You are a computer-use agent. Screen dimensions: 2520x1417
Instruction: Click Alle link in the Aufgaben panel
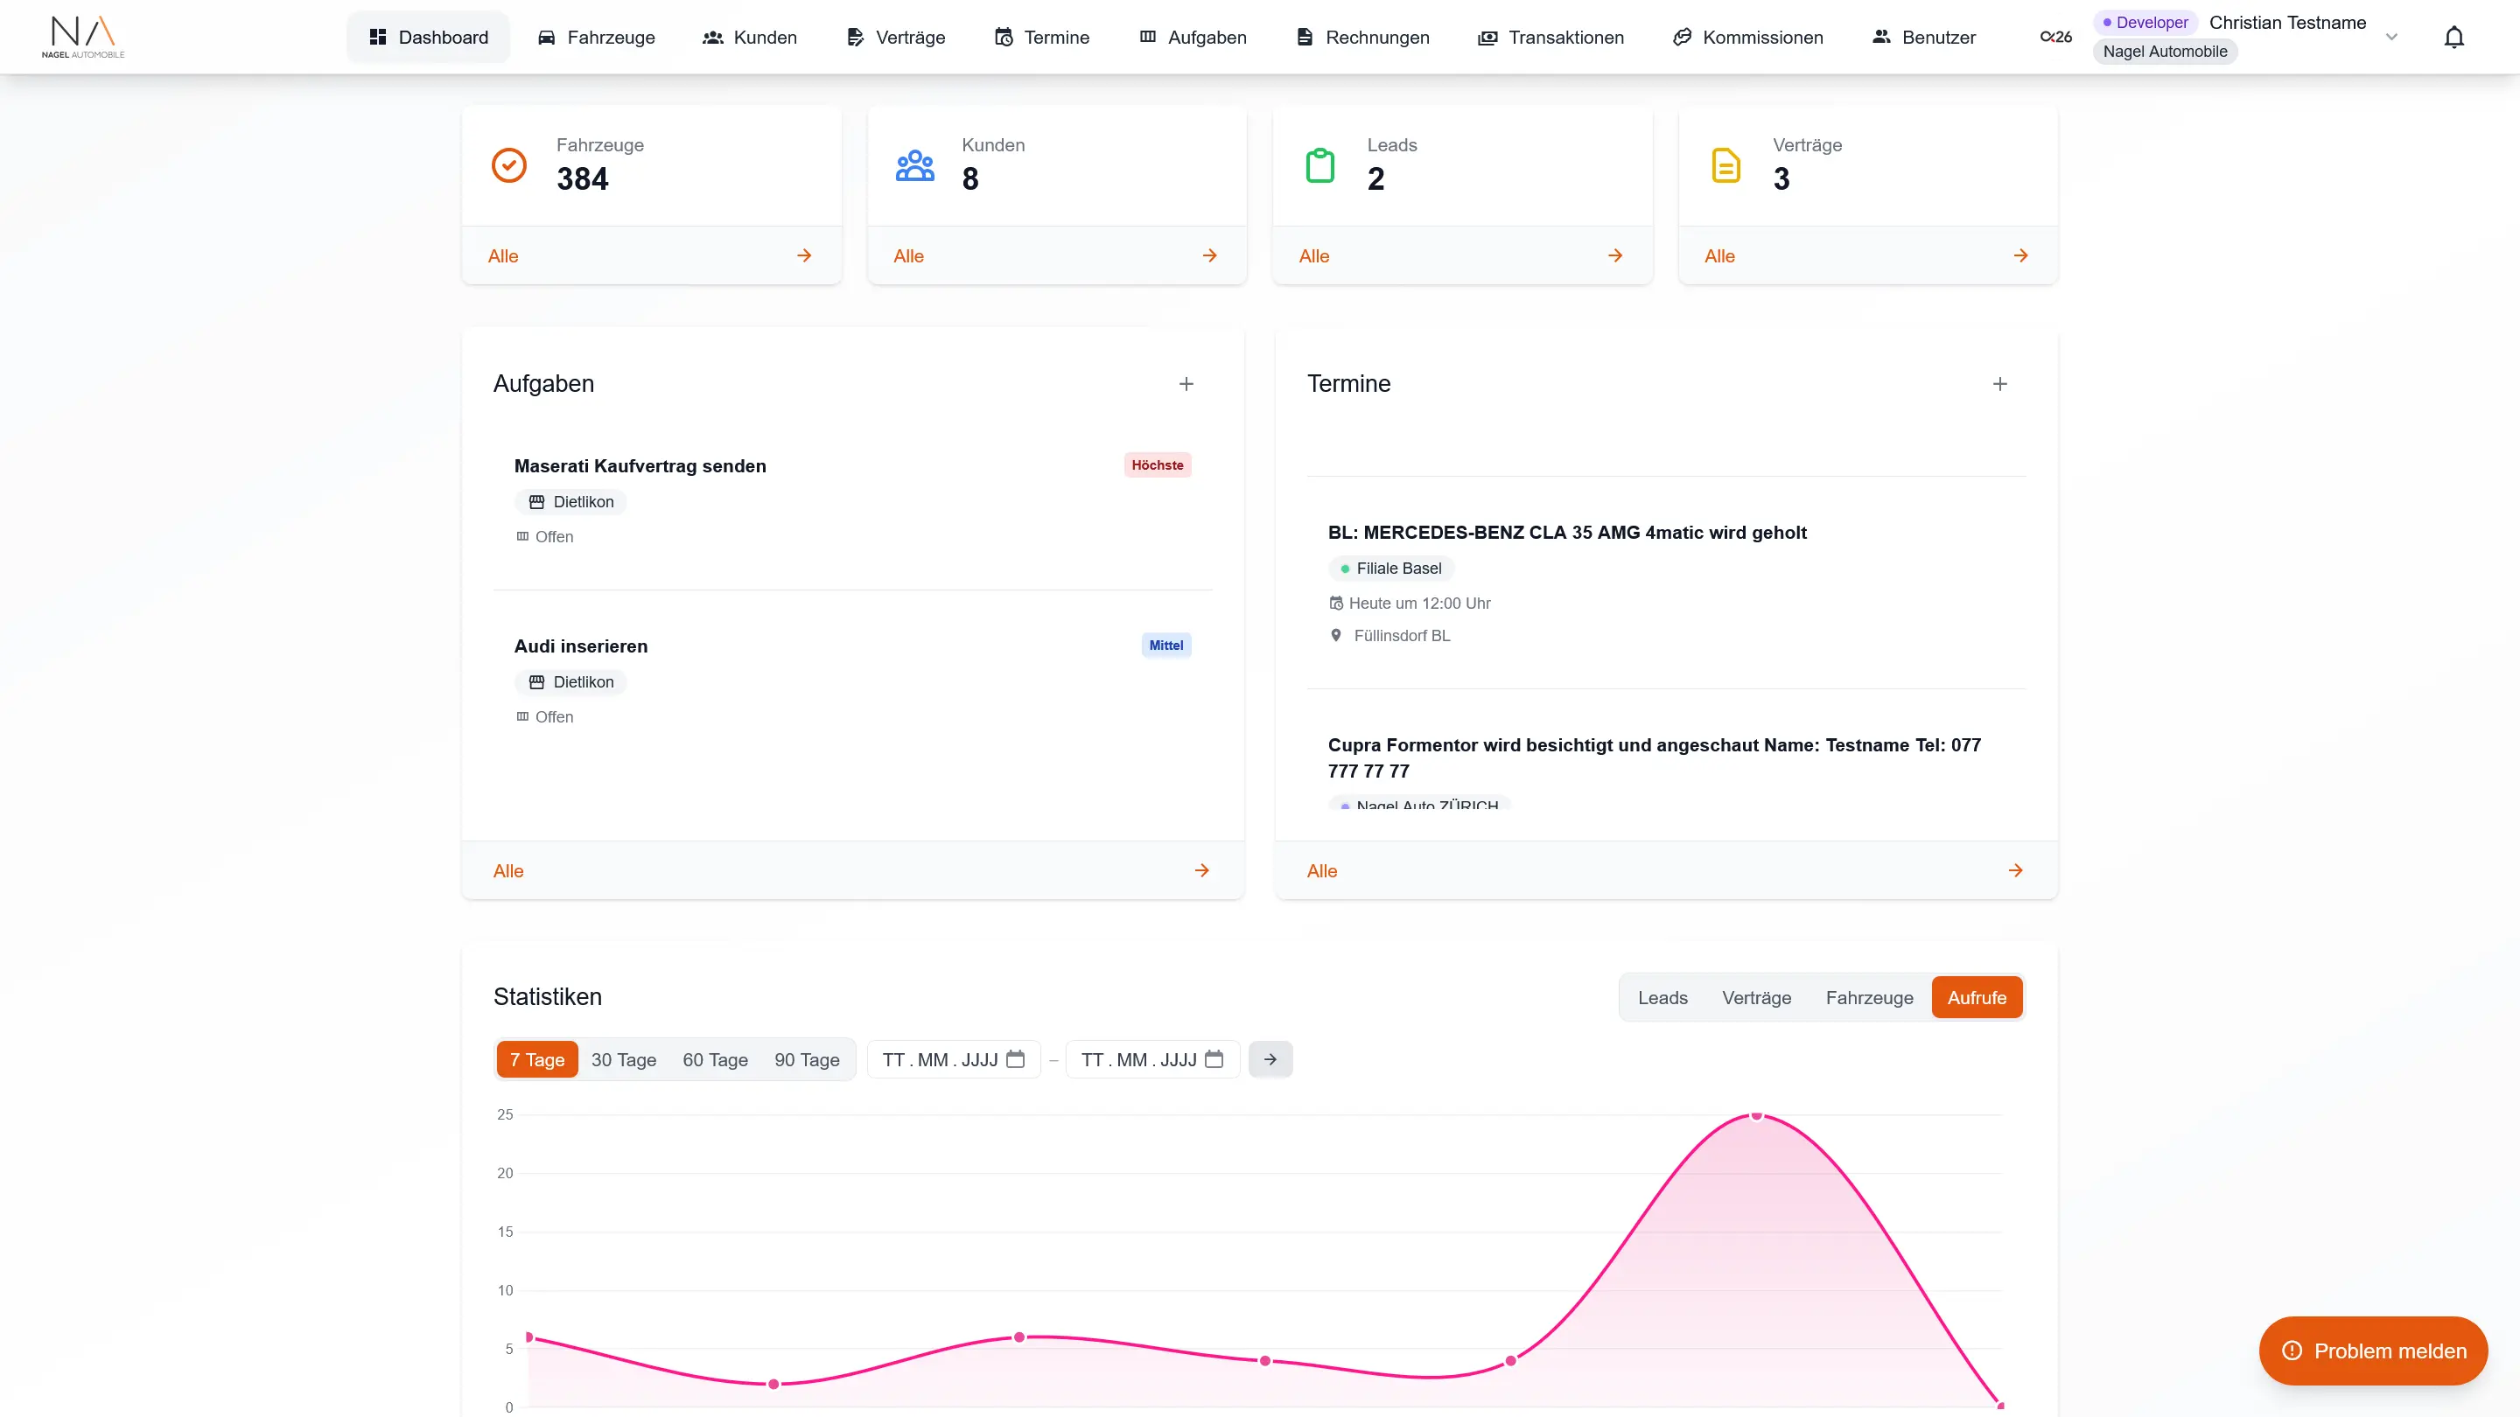pyautogui.click(x=507, y=871)
